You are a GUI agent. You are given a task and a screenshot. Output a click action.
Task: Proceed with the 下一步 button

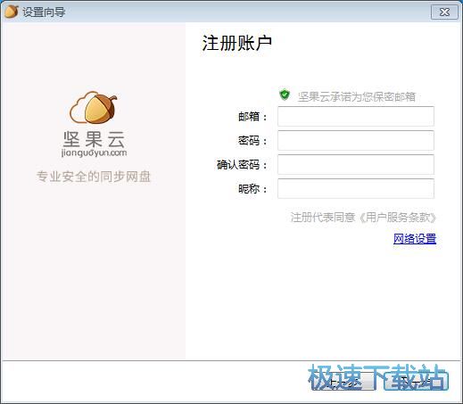(x=416, y=382)
